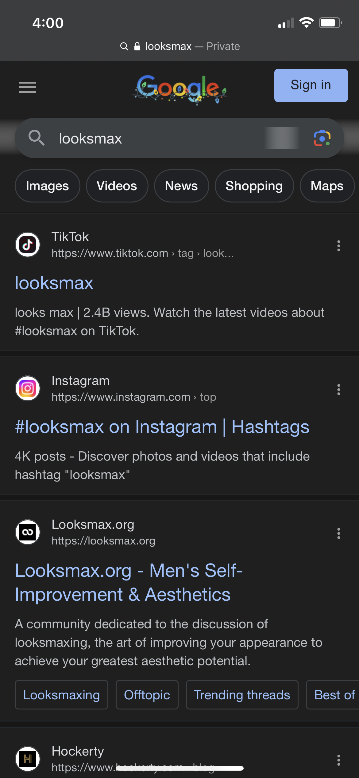359x778 pixels.
Task: Click the Sign in button
Action: (x=311, y=85)
